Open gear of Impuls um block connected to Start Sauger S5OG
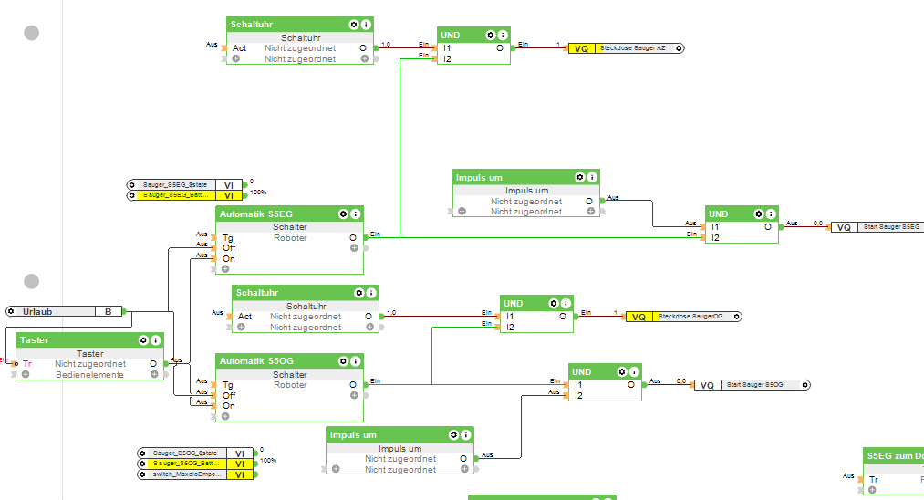This screenshot has width=924, height=500. pos(453,434)
